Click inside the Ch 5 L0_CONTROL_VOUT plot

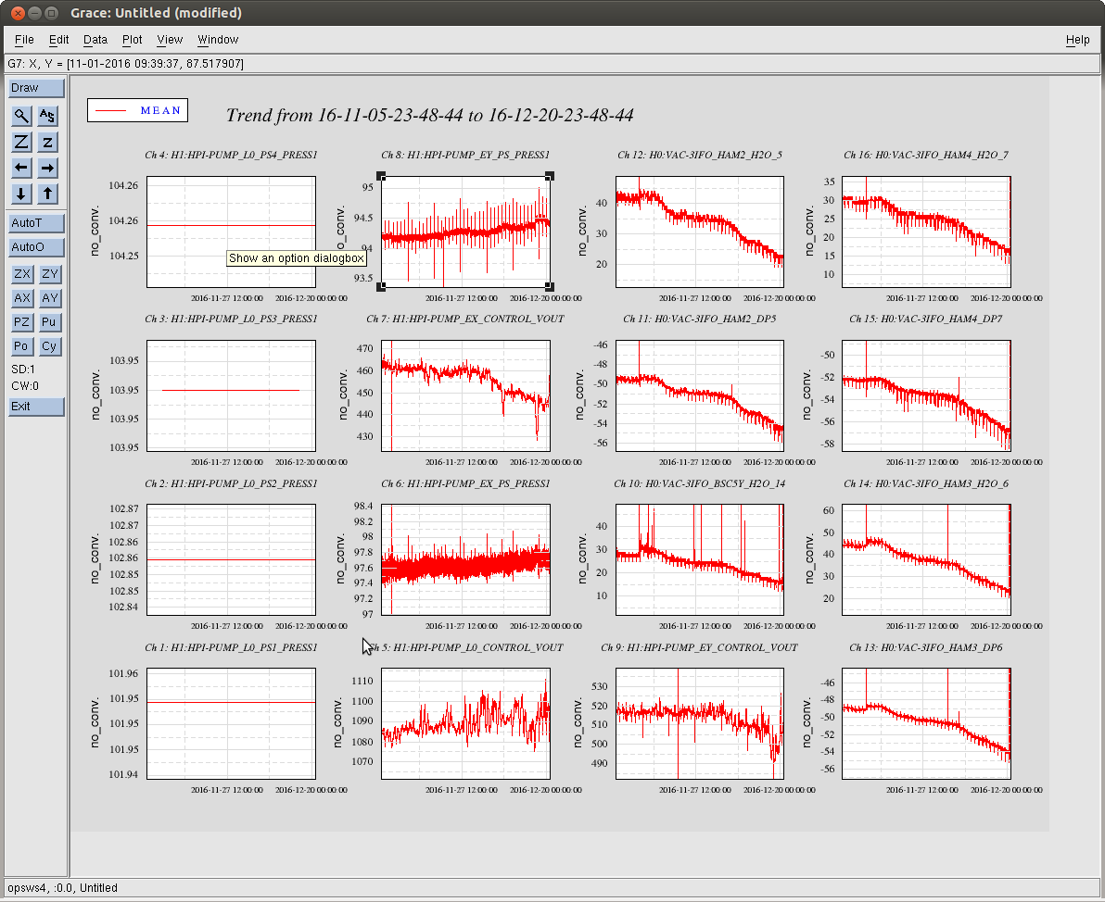[465, 724]
